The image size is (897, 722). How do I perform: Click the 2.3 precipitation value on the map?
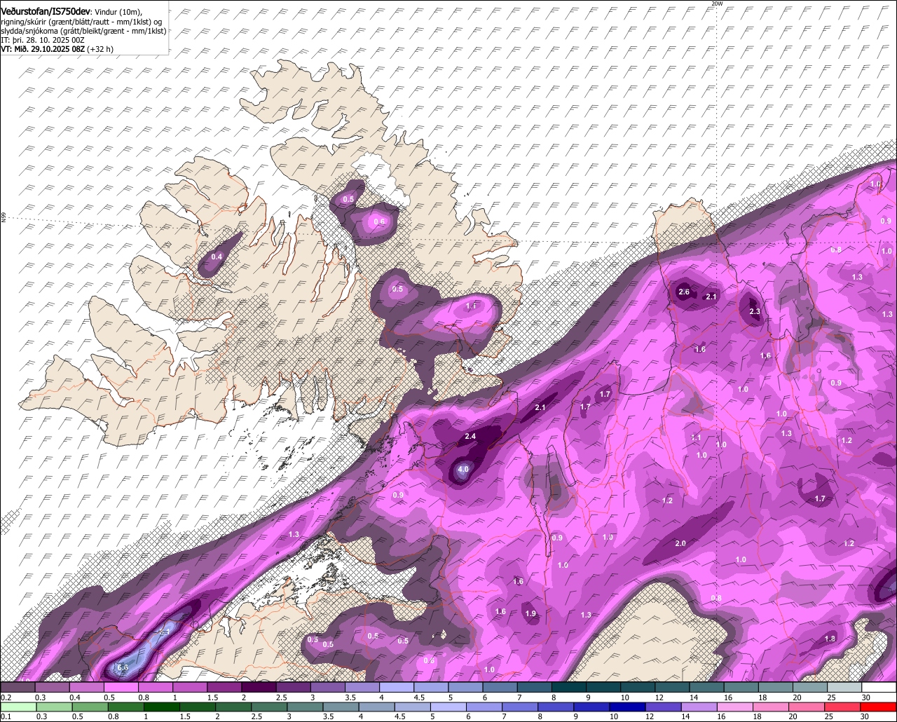[x=755, y=311]
